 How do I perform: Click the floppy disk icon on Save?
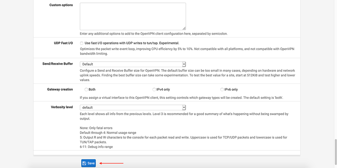pyautogui.click(x=84, y=163)
